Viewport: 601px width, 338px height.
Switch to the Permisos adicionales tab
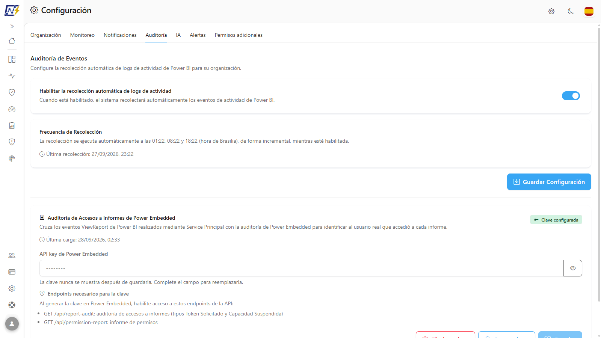click(x=239, y=35)
